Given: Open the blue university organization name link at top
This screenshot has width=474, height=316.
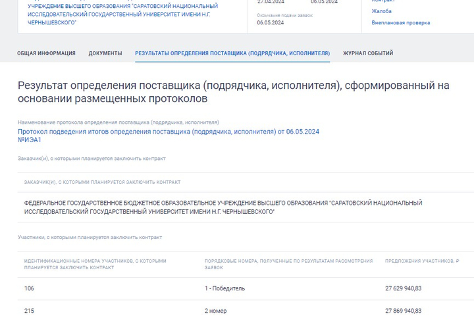Looking at the screenshot, I should coord(122,14).
